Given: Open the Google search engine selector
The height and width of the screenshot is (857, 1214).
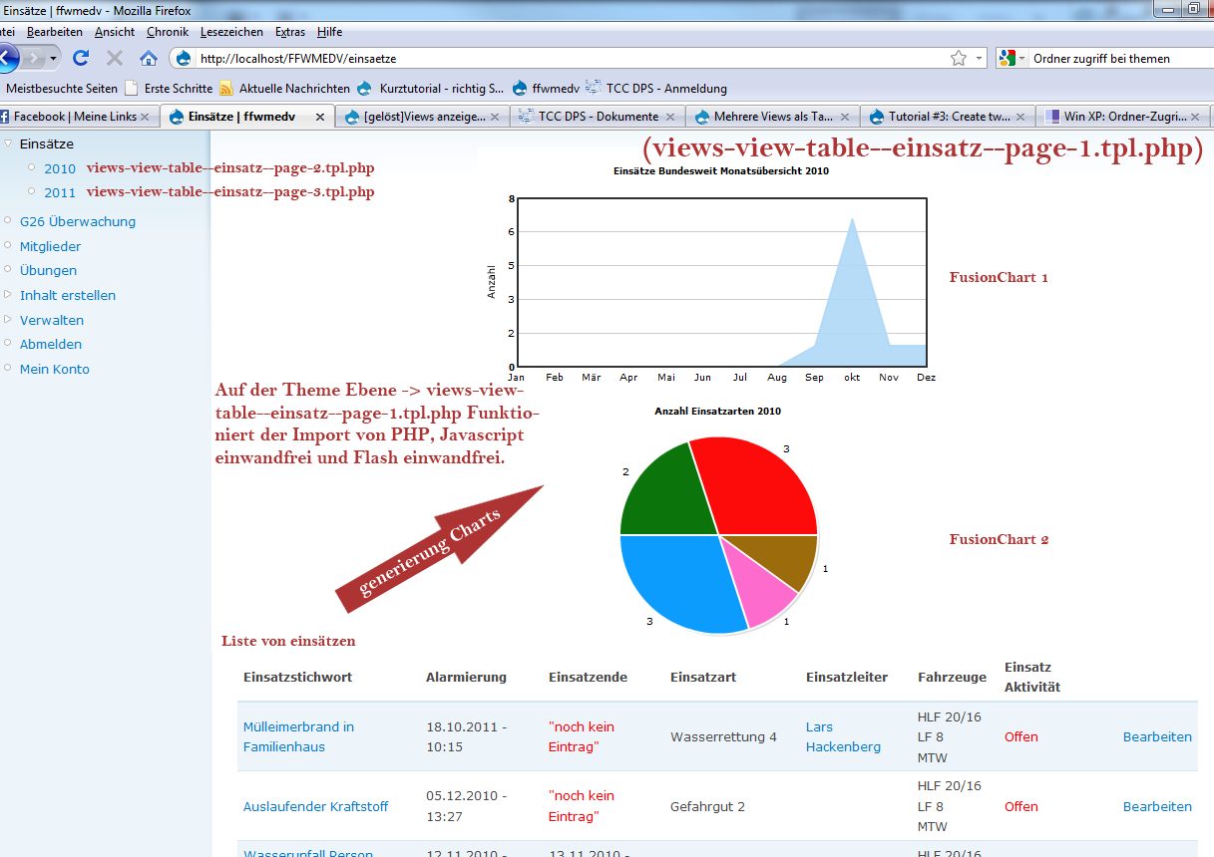Looking at the screenshot, I should [x=1012, y=58].
